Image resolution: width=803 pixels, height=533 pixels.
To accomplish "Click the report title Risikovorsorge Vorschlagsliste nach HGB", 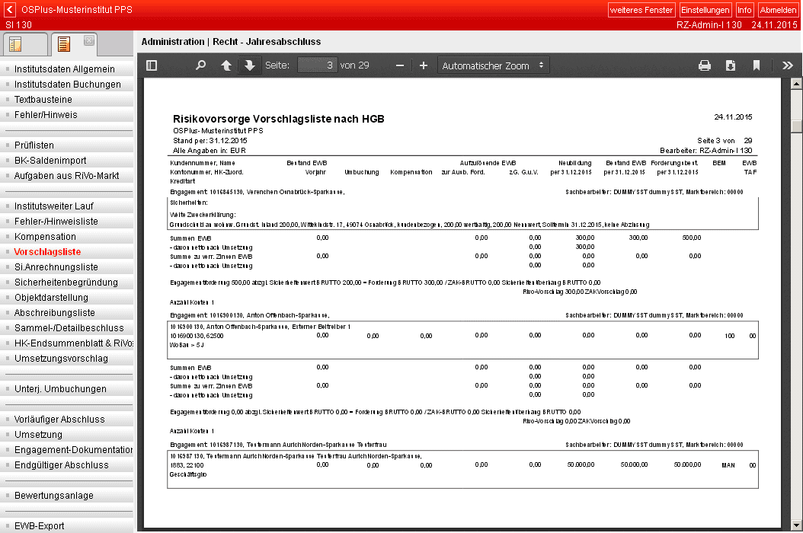I will pos(279,119).
